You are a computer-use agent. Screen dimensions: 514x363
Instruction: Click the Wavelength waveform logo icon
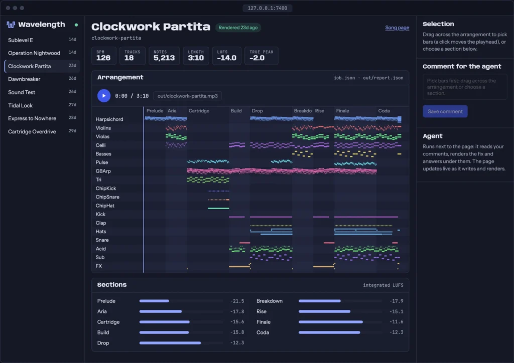pyautogui.click(x=11, y=25)
